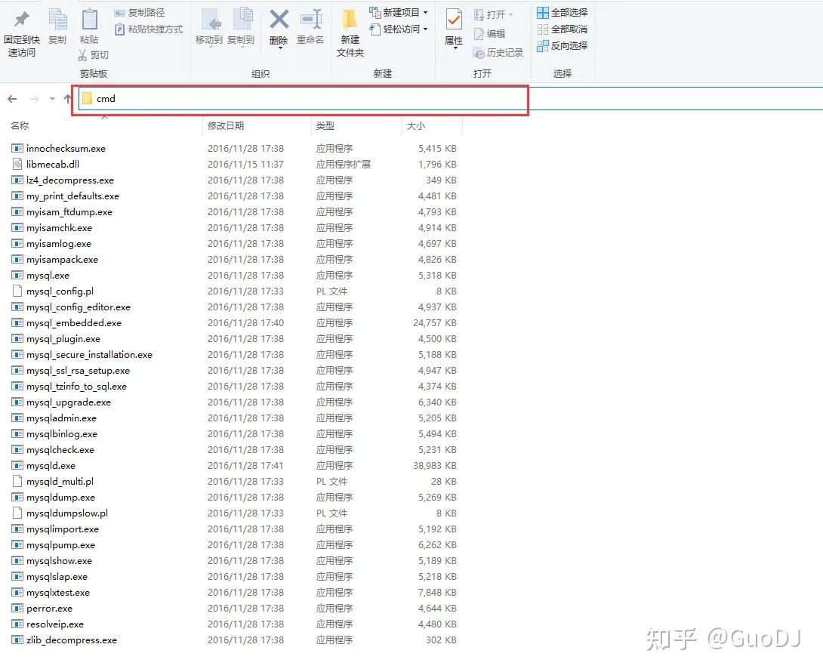Expand the New item (新建项目) dropdown

[x=399, y=13]
